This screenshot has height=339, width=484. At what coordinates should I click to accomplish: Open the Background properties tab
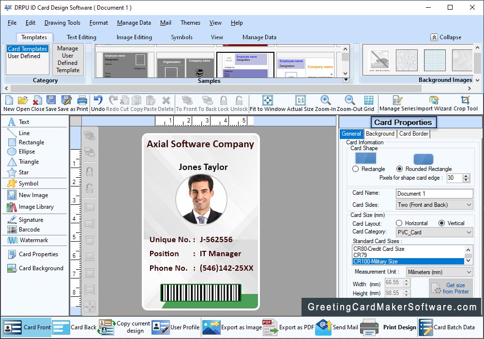pos(380,134)
